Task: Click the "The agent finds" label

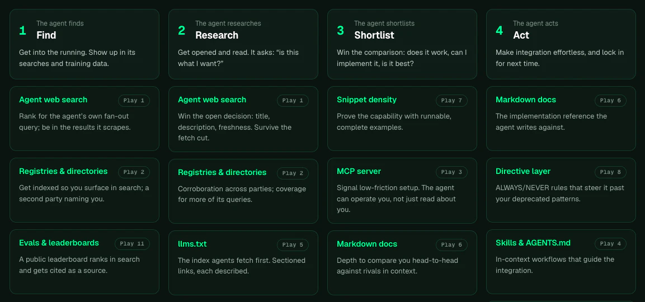Action: click(x=60, y=23)
